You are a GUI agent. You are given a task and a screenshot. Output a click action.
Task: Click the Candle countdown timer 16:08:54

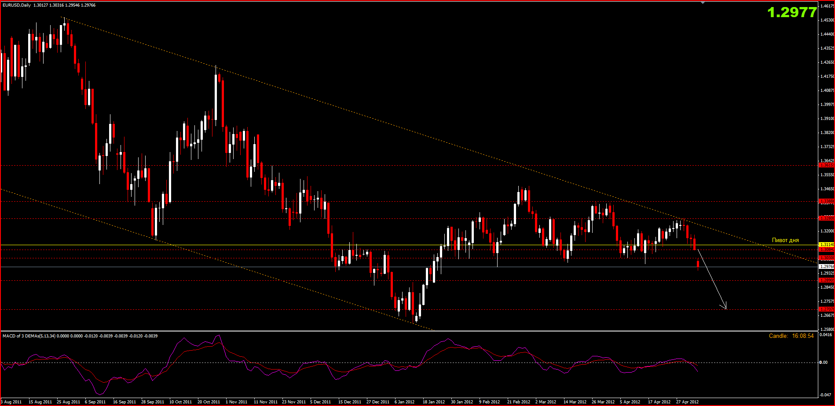pyautogui.click(x=791, y=336)
